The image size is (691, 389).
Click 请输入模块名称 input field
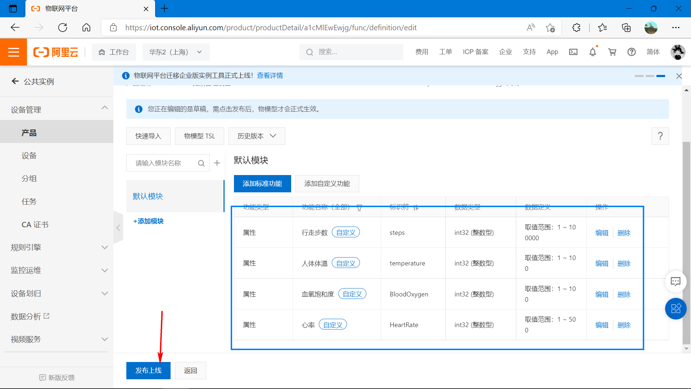[x=168, y=163]
